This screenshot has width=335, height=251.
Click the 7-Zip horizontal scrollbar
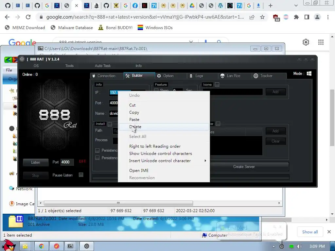tap(118, 203)
